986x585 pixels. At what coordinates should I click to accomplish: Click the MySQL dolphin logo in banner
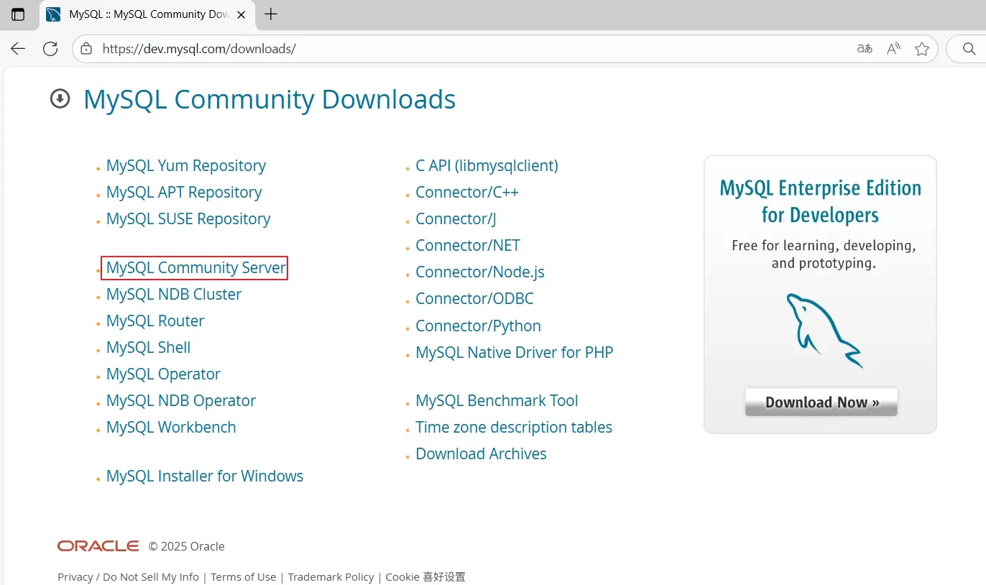[x=824, y=330]
